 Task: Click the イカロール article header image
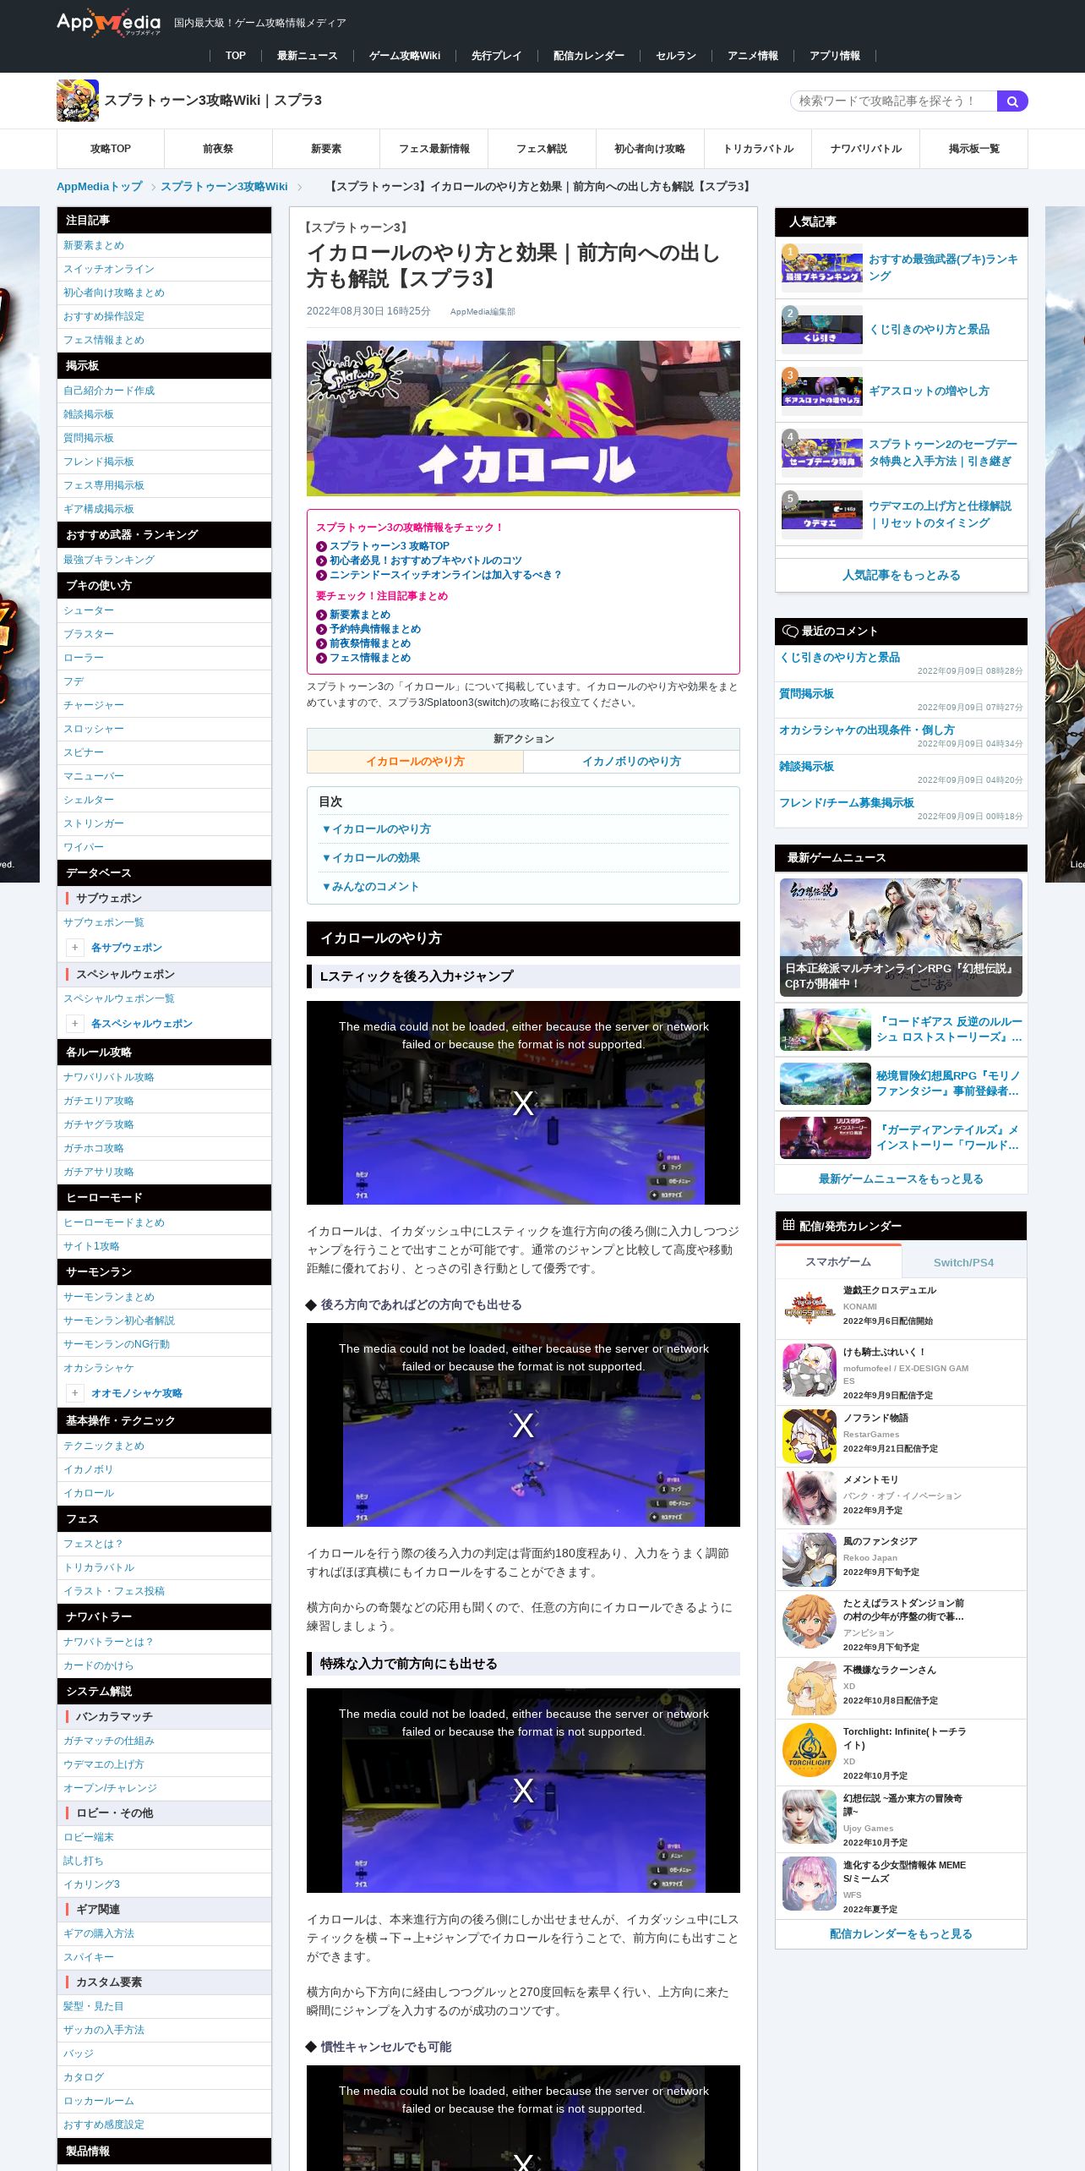pyautogui.click(x=523, y=418)
